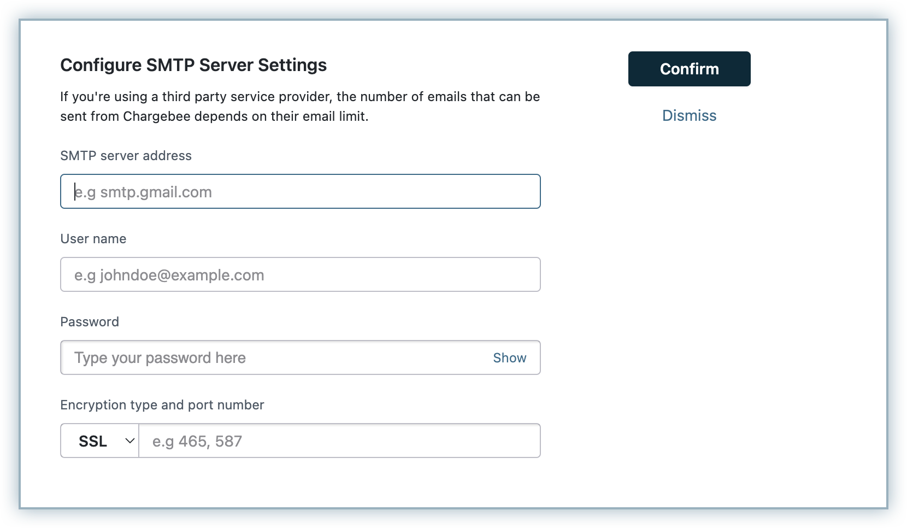The width and height of the screenshot is (907, 528).
Task: Show the password text
Action: coord(509,358)
